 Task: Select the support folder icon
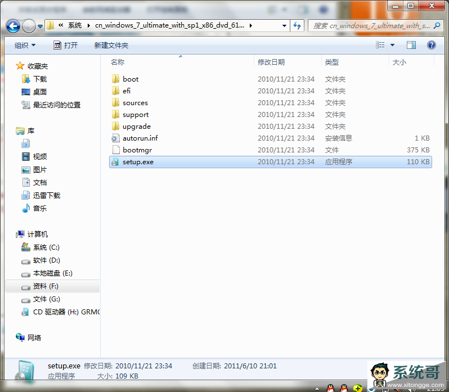(116, 115)
